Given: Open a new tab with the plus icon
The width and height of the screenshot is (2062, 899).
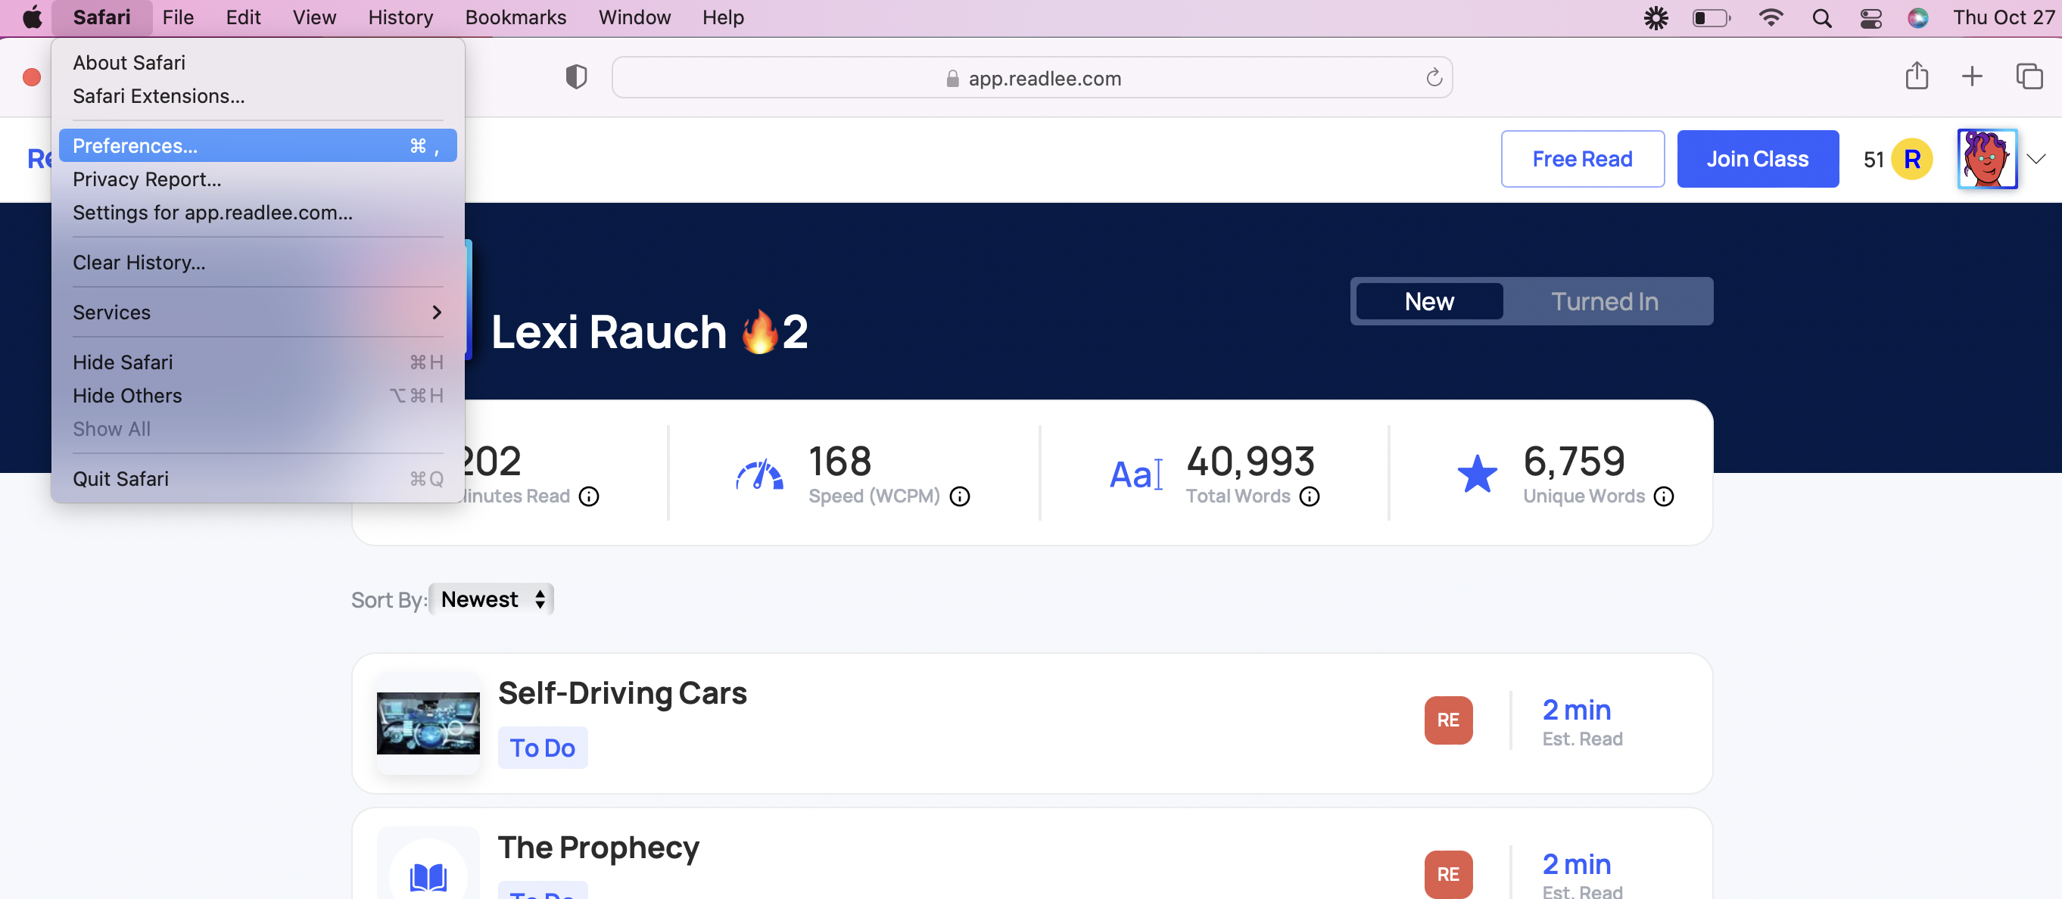Looking at the screenshot, I should click(x=1973, y=77).
